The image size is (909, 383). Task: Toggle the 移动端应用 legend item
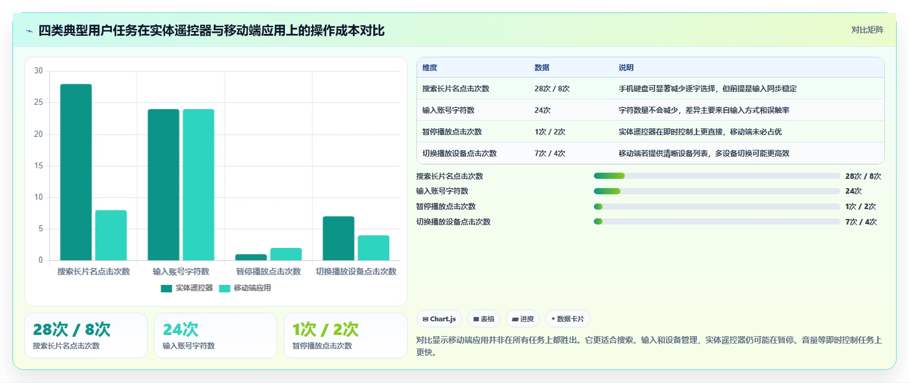(245, 288)
